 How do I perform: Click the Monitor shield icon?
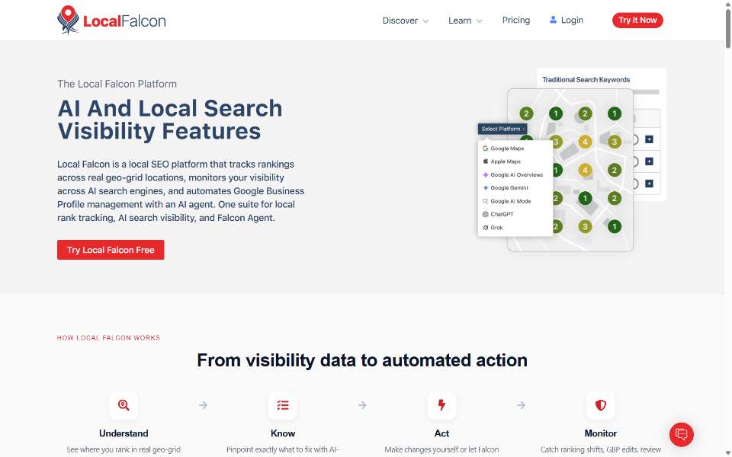click(600, 404)
